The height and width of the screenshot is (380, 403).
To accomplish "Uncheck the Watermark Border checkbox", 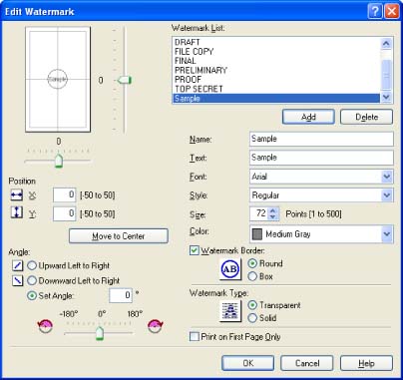I will click(x=195, y=250).
